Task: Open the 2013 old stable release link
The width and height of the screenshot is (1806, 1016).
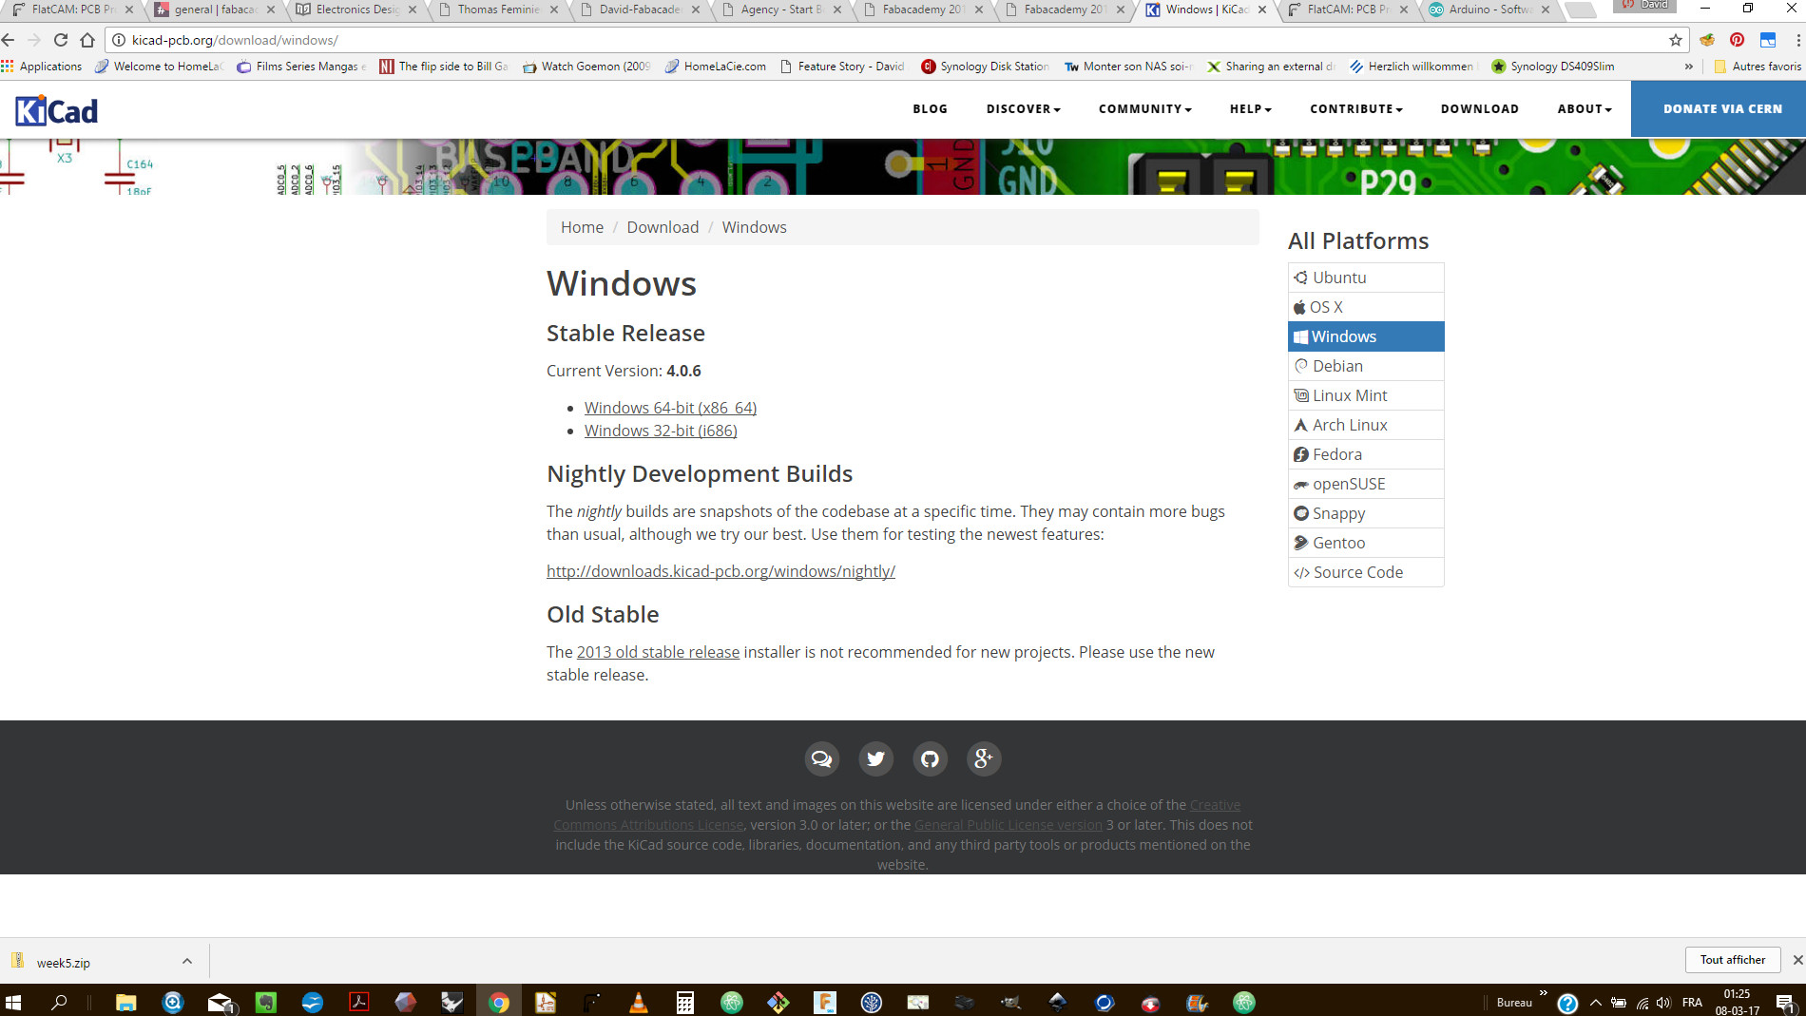Action: (658, 652)
